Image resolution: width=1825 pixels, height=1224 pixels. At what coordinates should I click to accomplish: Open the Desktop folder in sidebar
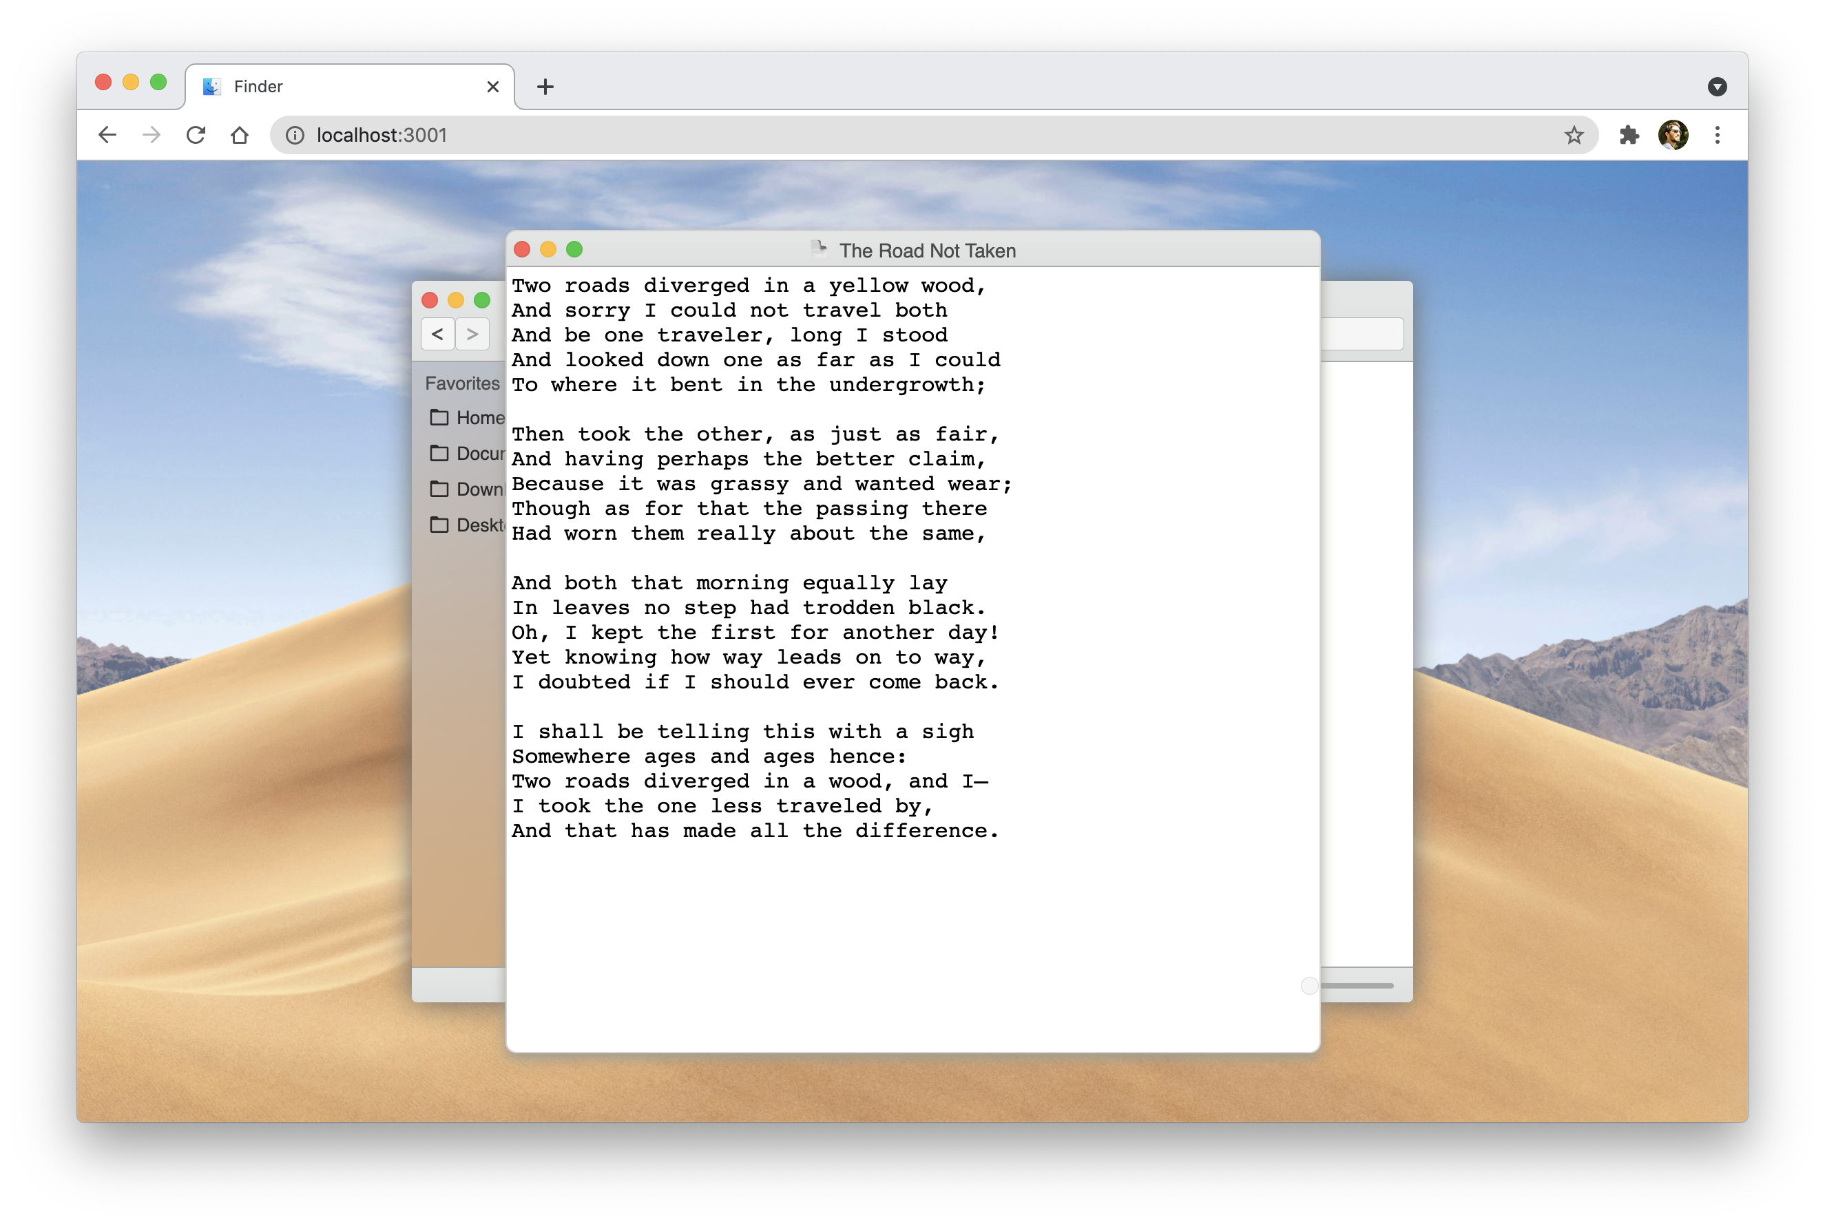click(x=467, y=525)
